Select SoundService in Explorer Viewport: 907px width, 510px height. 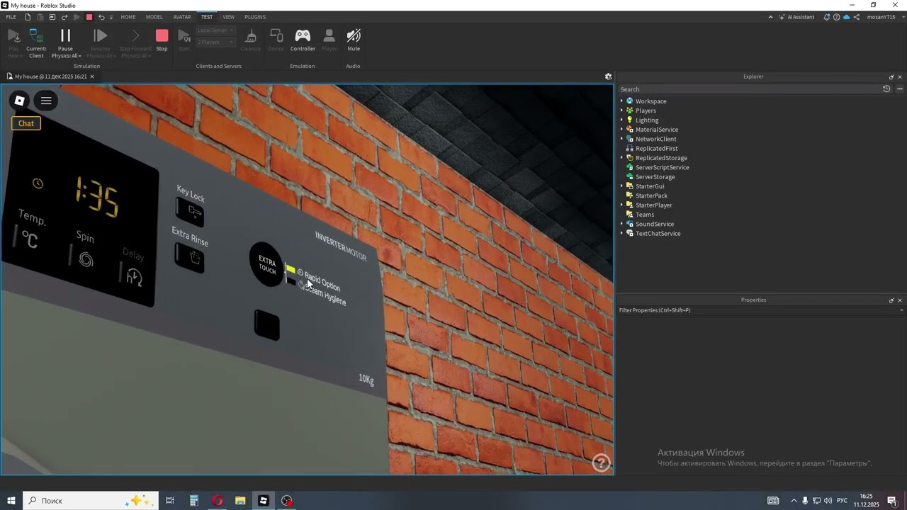(654, 224)
